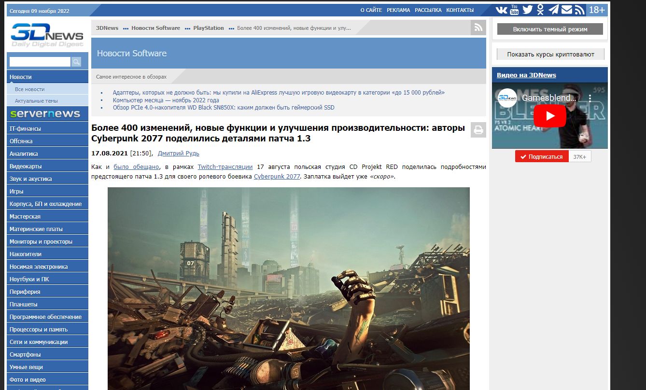Open the КОНТАКТЫ top menu item
This screenshot has height=390, width=646.
point(460,10)
